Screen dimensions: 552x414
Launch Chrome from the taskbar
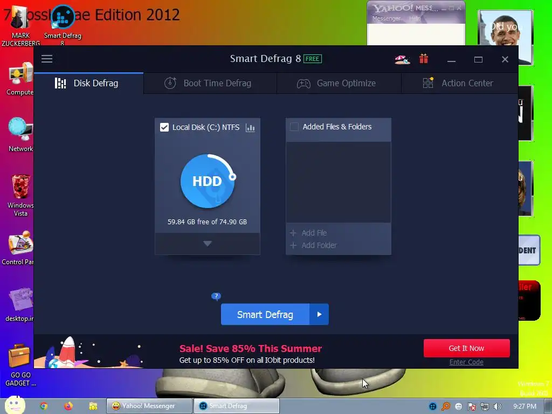click(x=44, y=406)
